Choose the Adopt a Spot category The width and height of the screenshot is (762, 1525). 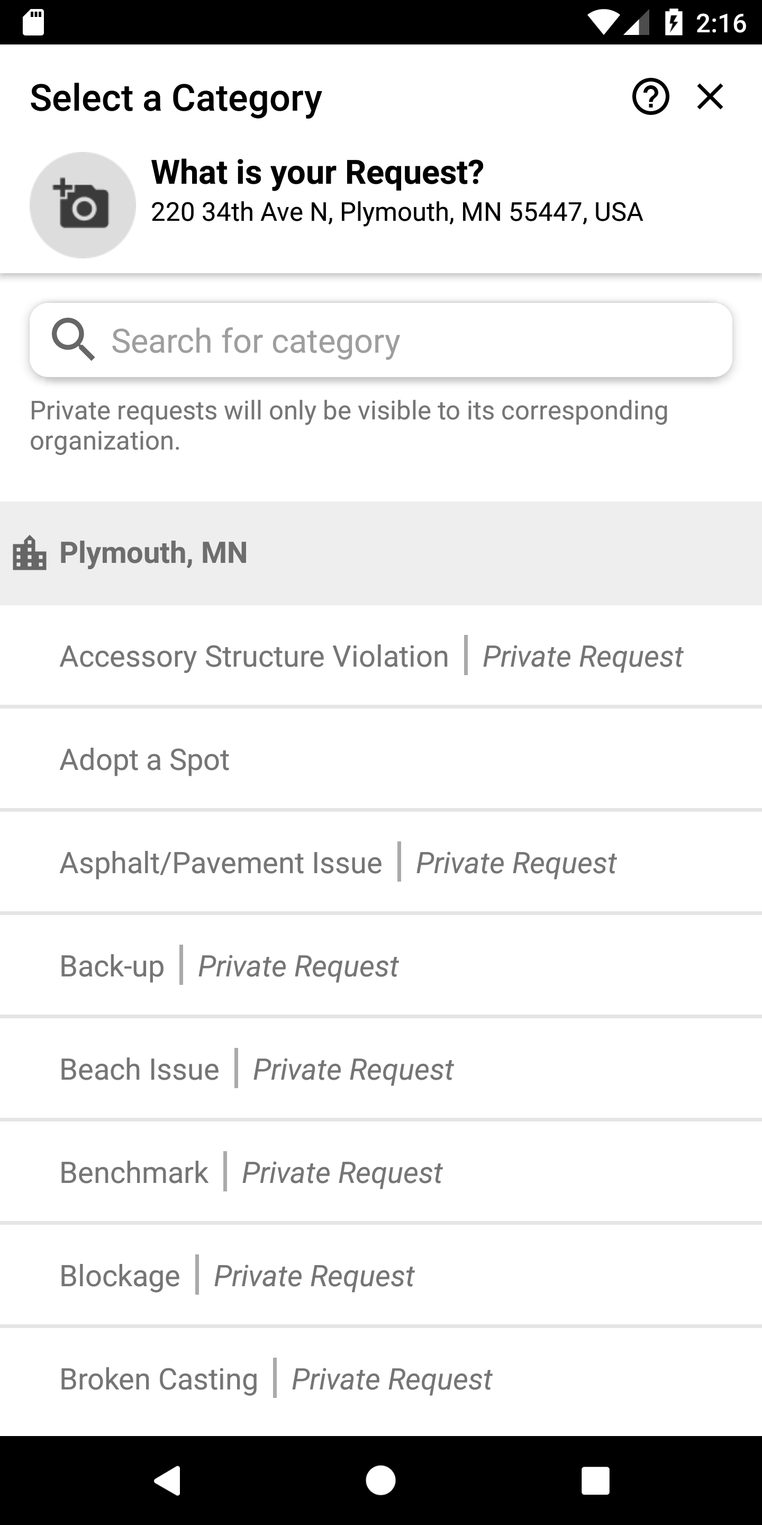click(x=381, y=759)
